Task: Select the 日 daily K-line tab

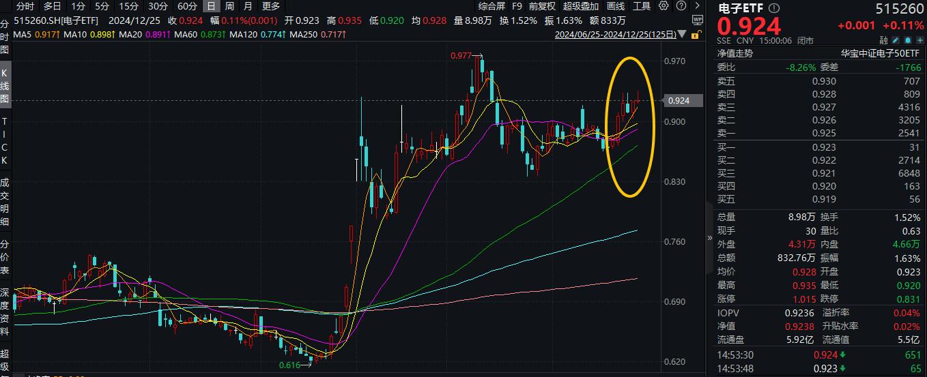Action: pos(211,6)
